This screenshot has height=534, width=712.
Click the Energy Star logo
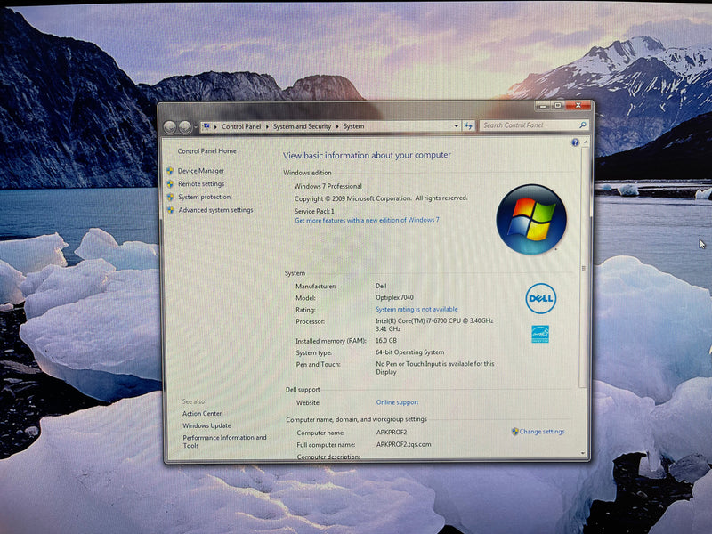539,334
